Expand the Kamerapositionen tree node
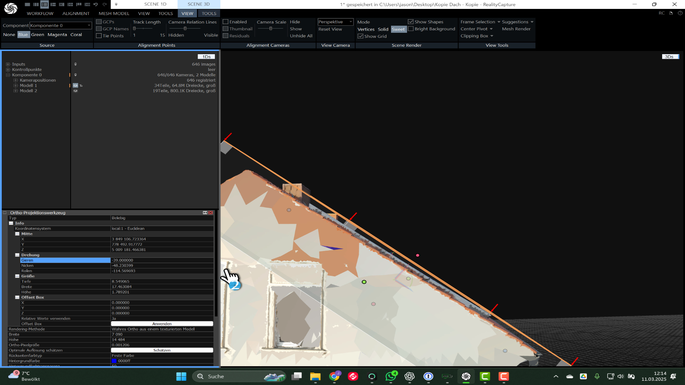Image resolution: width=685 pixels, height=385 pixels. coord(16,81)
